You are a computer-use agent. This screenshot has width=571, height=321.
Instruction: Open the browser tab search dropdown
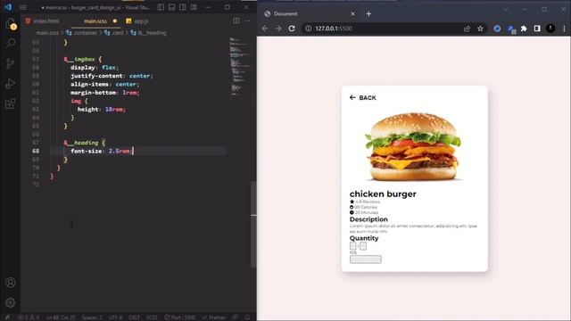506,10
